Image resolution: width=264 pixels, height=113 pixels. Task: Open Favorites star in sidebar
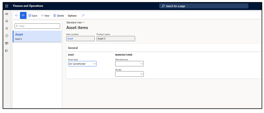tap(7, 28)
